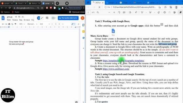Screen dimensions: 183x103
Task: Open Edge Collections icon
Action: pyautogui.click(x=171, y=7)
